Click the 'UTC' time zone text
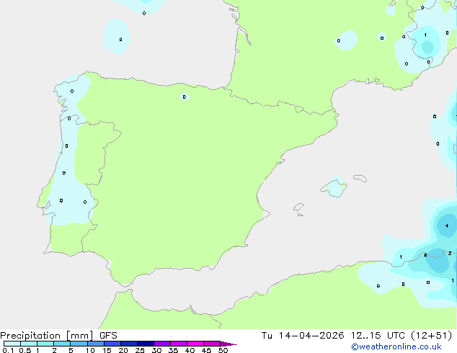 pyautogui.click(x=396, y=336)
